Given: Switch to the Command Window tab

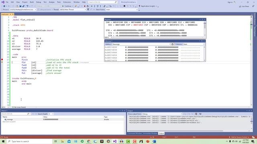Looking at the screenshot, I should (135, 133).
